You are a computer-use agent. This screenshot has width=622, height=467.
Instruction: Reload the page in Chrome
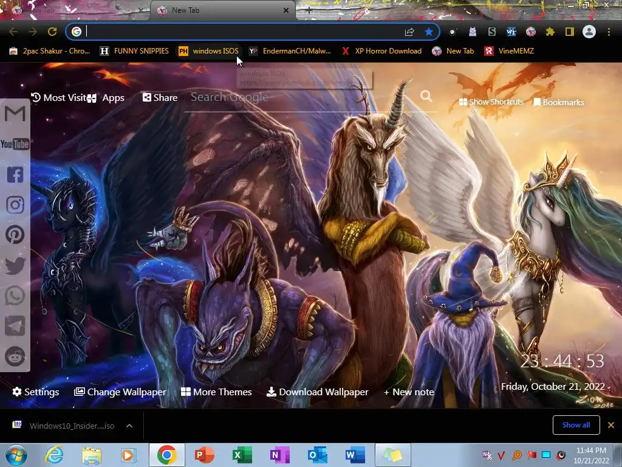[x=52, y=32]
